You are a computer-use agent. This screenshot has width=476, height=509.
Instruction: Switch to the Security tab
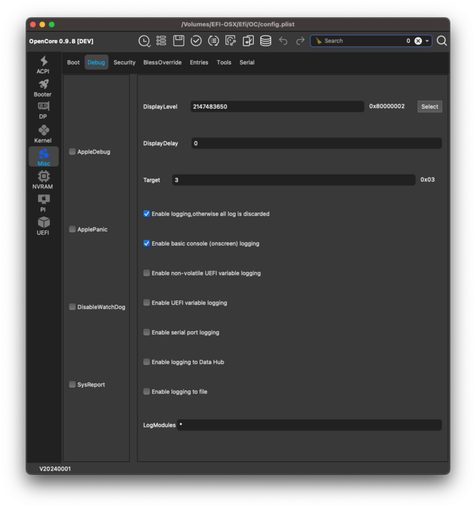124,62
